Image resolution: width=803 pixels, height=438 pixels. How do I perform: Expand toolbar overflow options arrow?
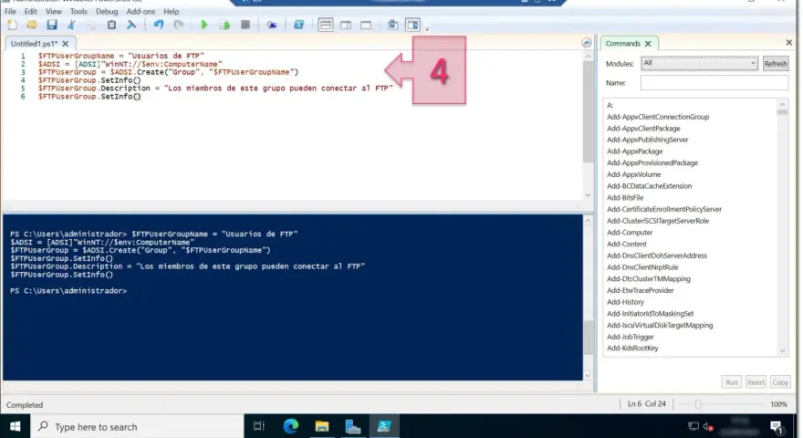427,28
